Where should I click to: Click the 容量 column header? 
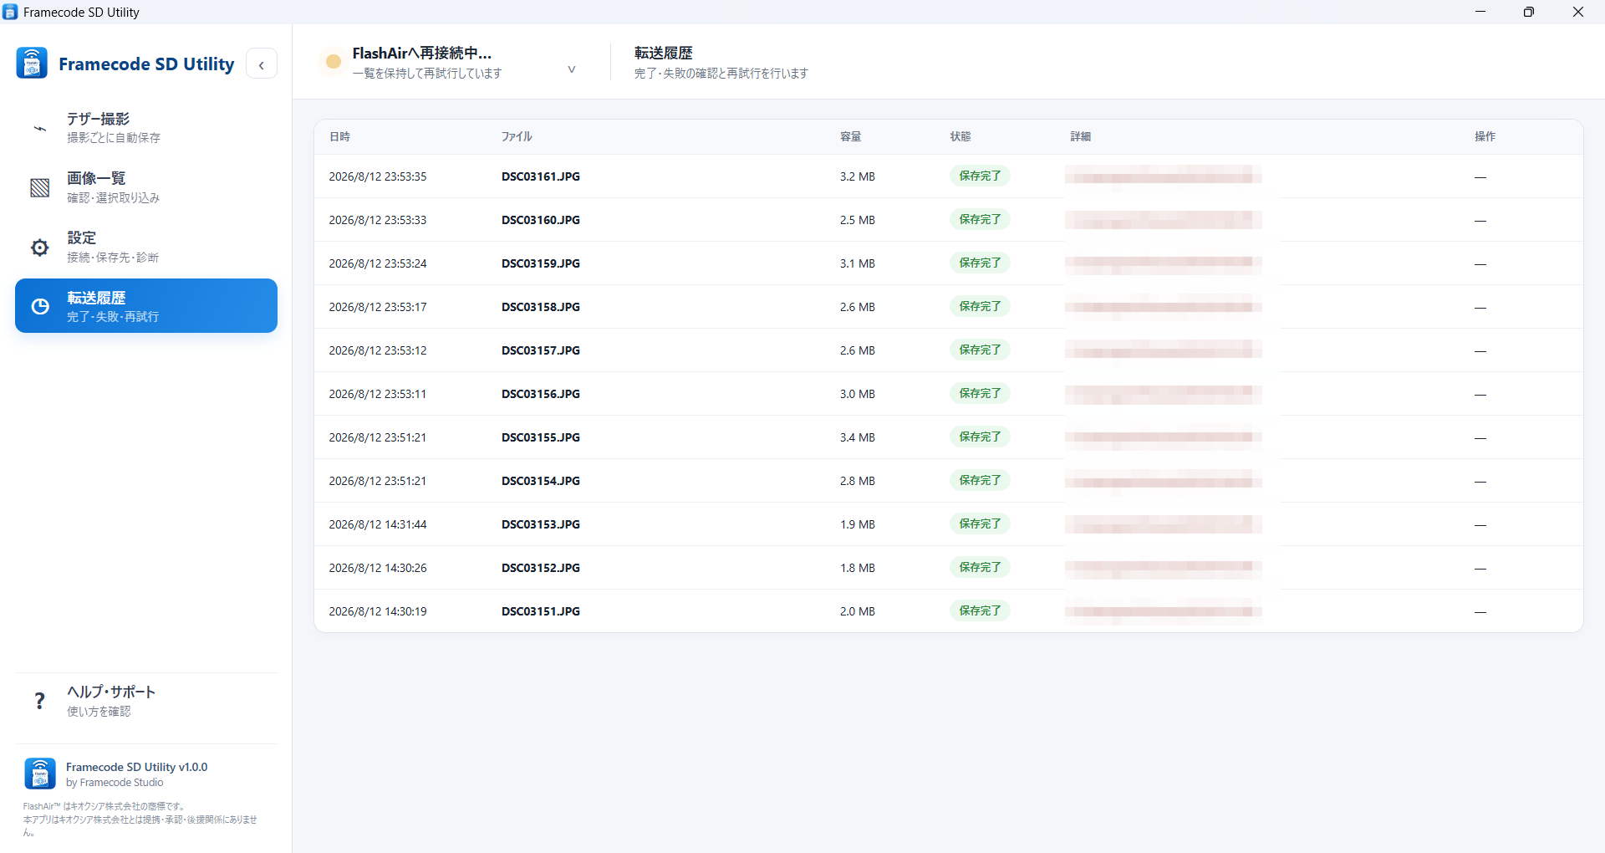pos(851,136)
